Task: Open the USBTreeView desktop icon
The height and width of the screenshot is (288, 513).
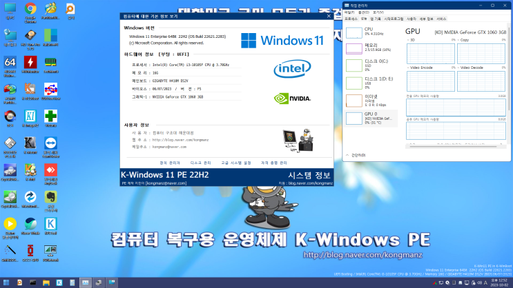Action: [x=50, y=92]
